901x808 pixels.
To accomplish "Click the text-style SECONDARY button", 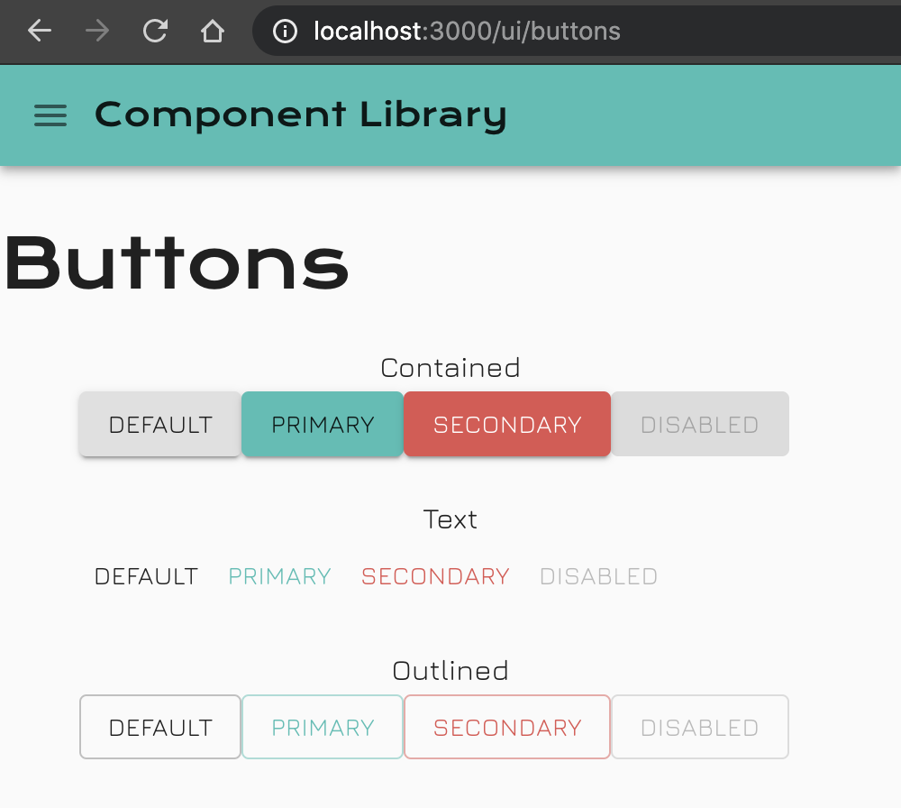I will (435, 576).
